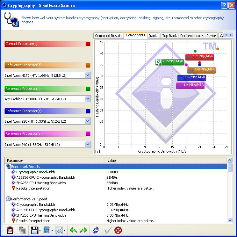Open the Rank tab
Screen dimensions: 237x237
(153, 36)
